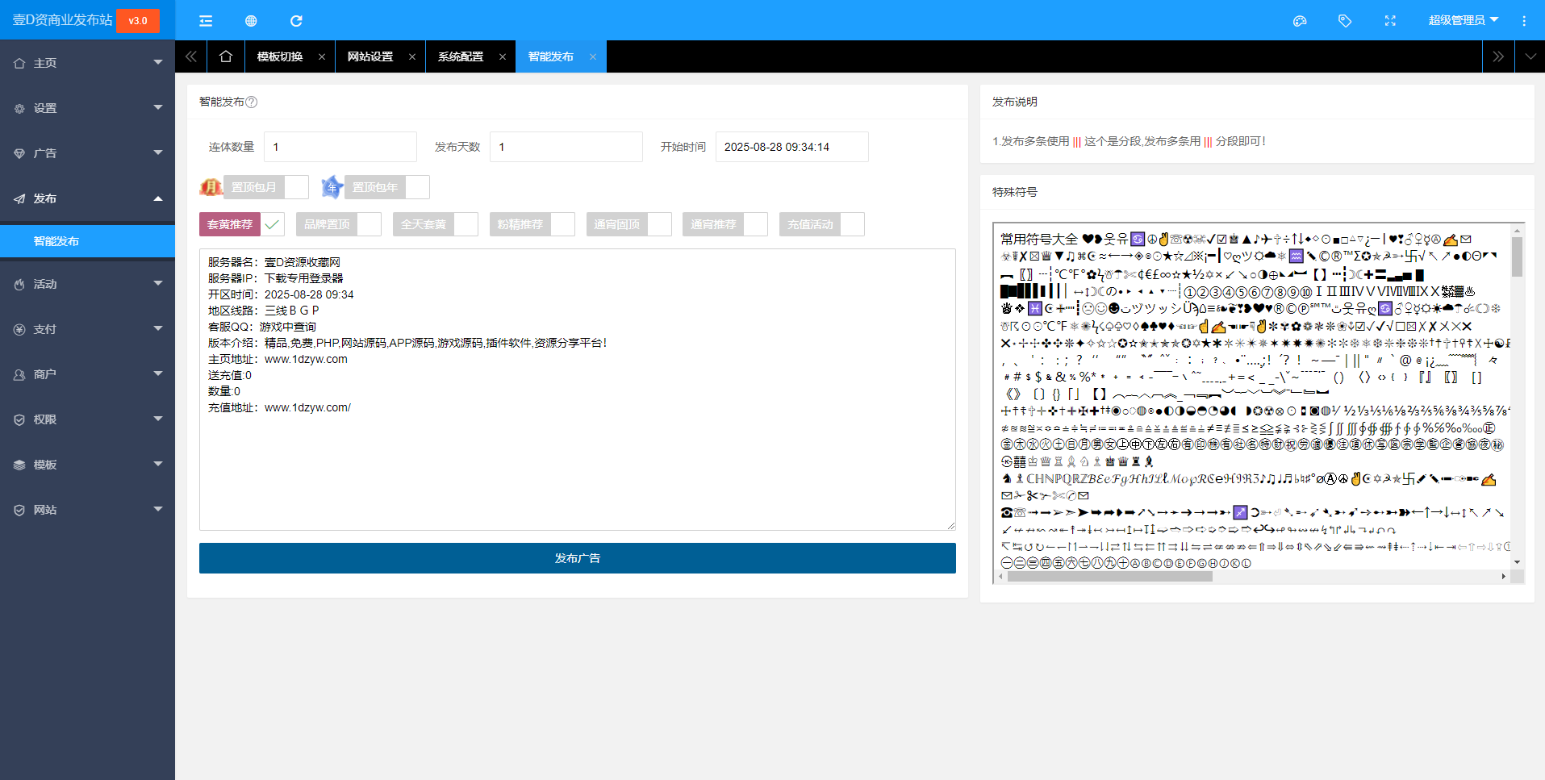Open the theme palette icon in the top bar
This screenshot has height=780, width=1545.
coord(1300,20)
